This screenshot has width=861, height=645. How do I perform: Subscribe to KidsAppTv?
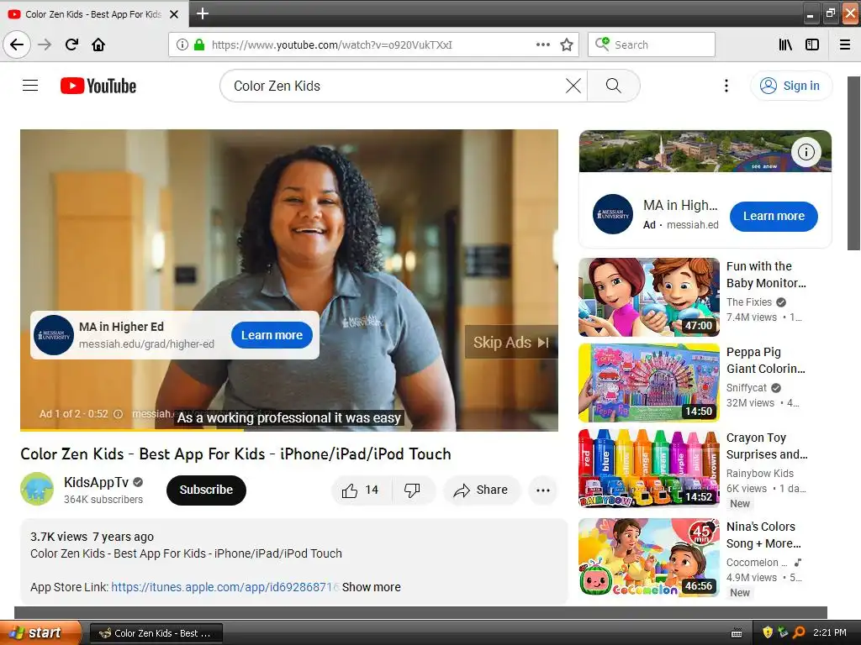206,490
